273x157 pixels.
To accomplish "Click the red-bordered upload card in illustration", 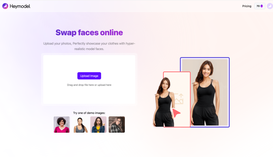I will click(177, 100).
